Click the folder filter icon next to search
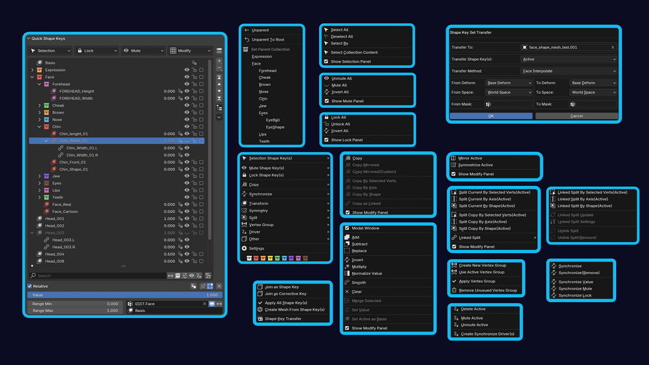The height and width of the screenshot is (365, 649). coord(178,276)
